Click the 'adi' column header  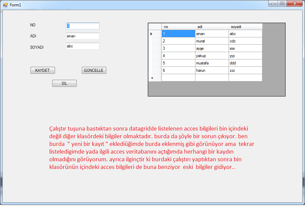tap(211, 27)
